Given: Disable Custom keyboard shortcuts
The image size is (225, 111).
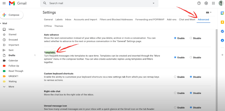Looking at the screenshot, I should coord(191,77).
